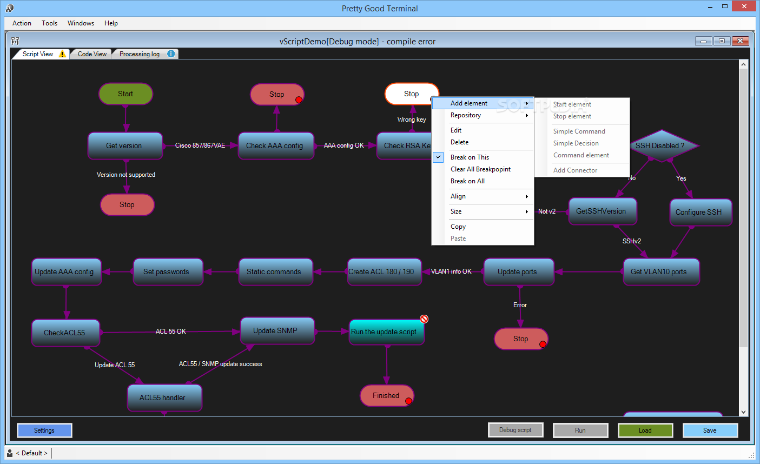Choose Edit in the context menu
The width and height of the screenshot is (760, 464).
483,130
